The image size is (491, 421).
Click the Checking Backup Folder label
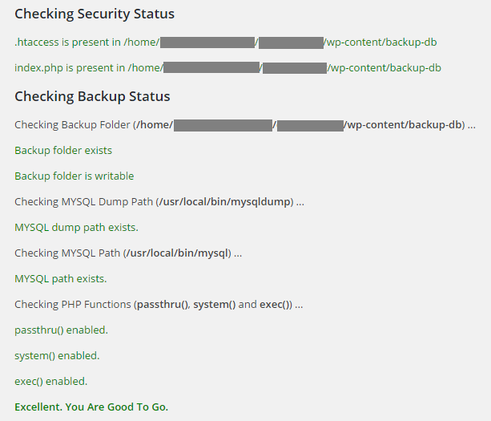[x=73, y=125]
